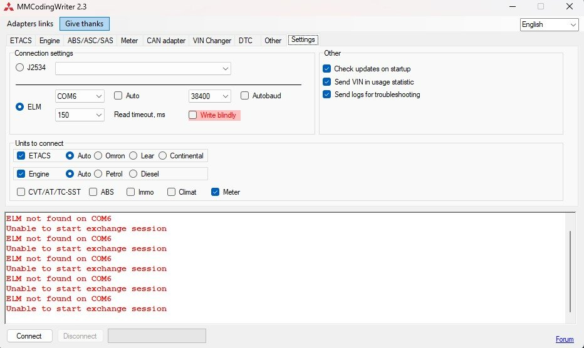The height and width of the screenshot is (348, 584).
Task: Open the English language dropdown
Action: click(549, 24)
